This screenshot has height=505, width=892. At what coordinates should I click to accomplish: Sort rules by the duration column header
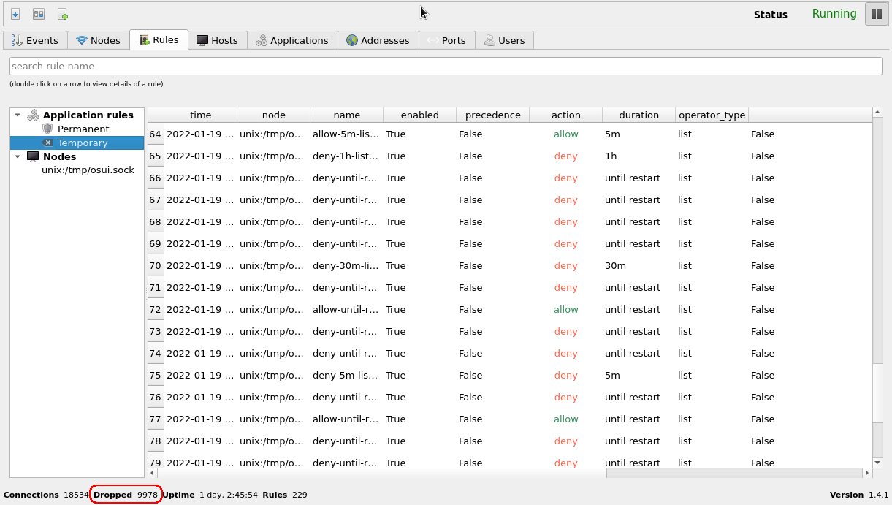click(x=639, y=115)
